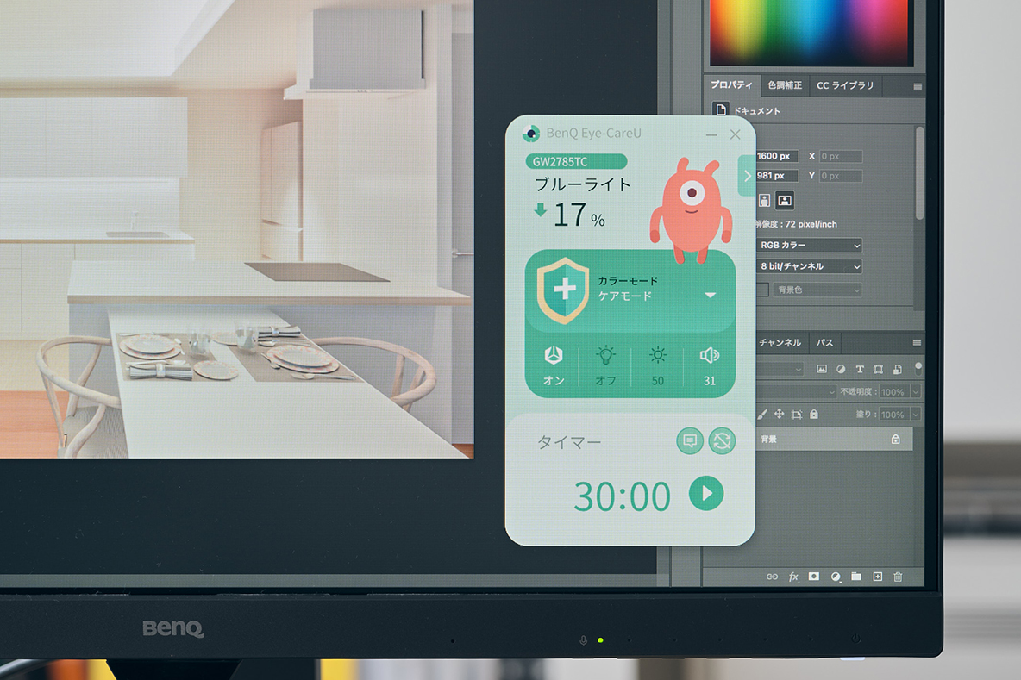Click the 不透明度 100% field

pyautogui.click(x=893, y=392)
